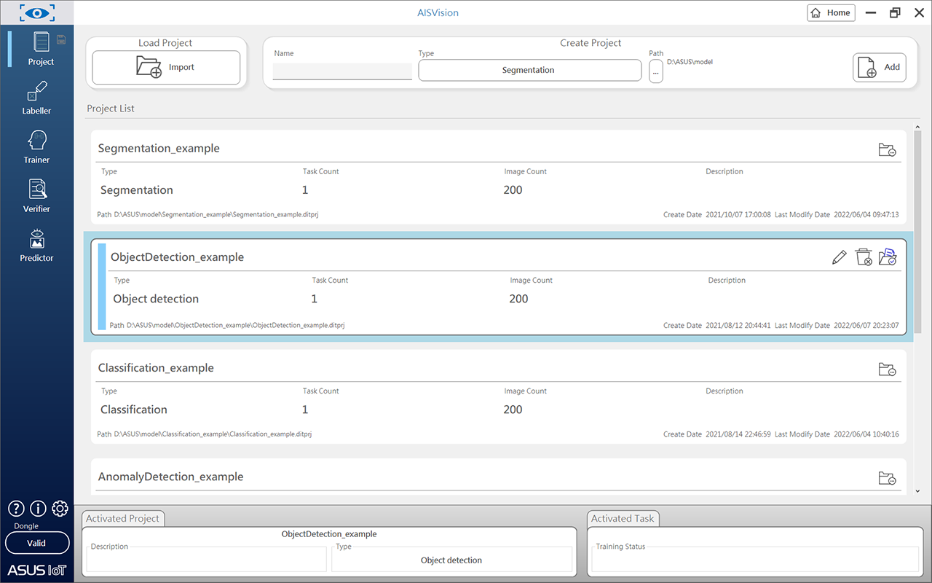Delete ObjectDetection_example with trash icon
Image resolution: width=932 pixels, height=583 pixels.
[864, 257]
